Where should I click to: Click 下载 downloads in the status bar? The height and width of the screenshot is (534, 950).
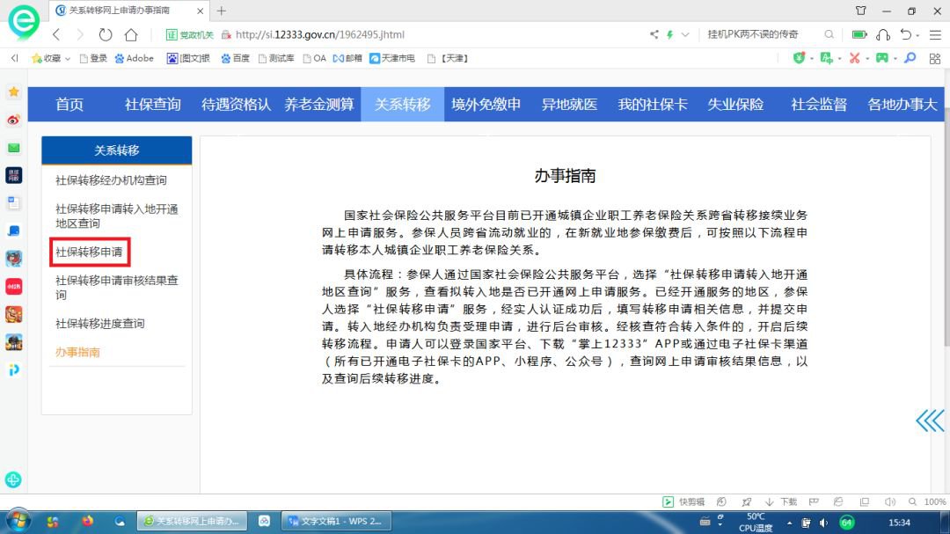(x=781, y=501)
